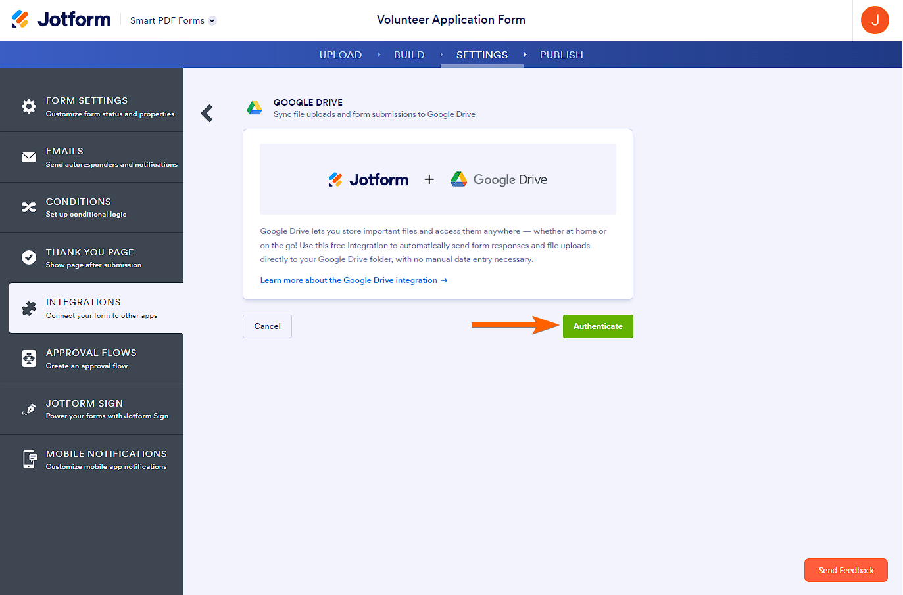Go back using the left chevron arrow
Image resolution: width=903 pixels, height=595 pixels.
click(207, 114)
